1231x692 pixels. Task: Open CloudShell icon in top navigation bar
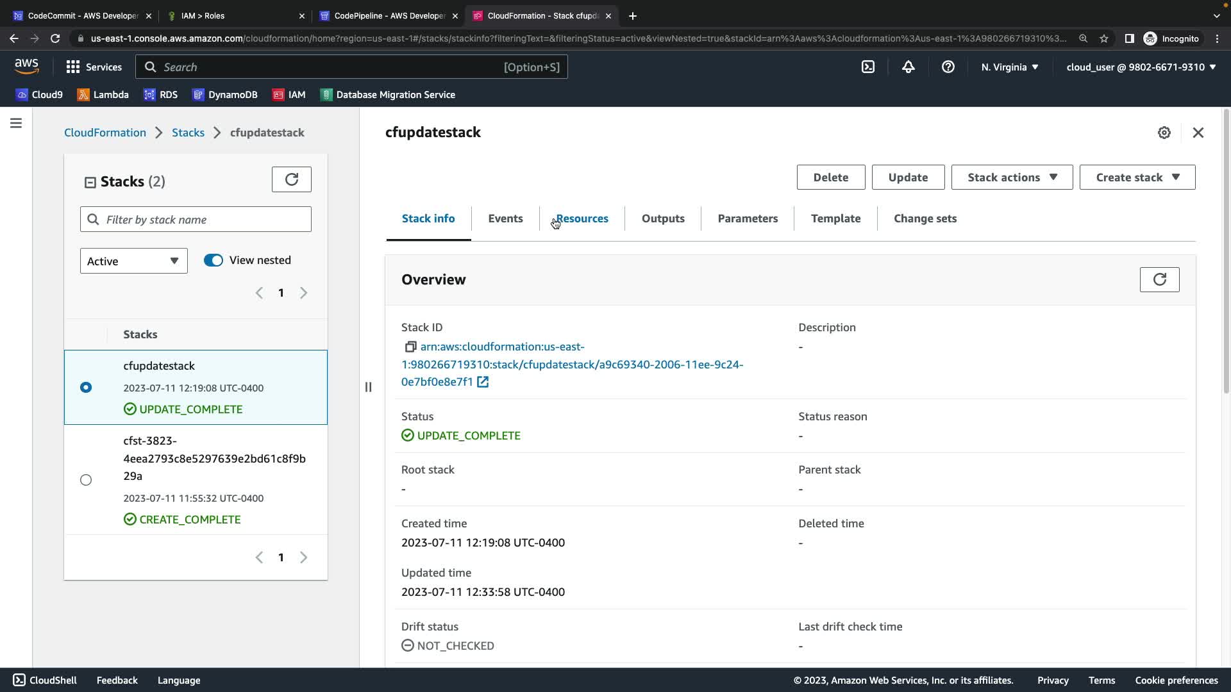[867, 67]
